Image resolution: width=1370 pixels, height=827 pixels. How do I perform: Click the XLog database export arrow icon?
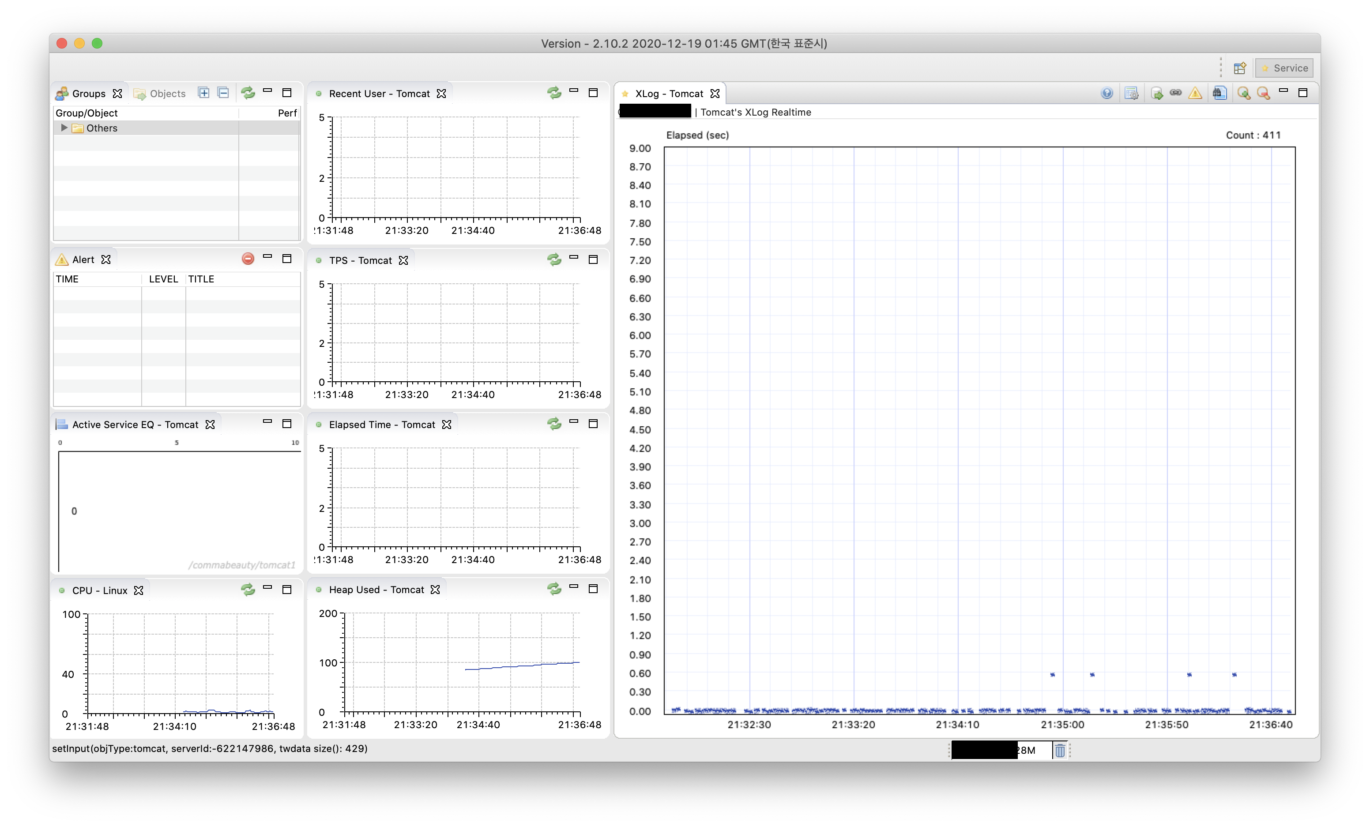(x=1156, y=94)
